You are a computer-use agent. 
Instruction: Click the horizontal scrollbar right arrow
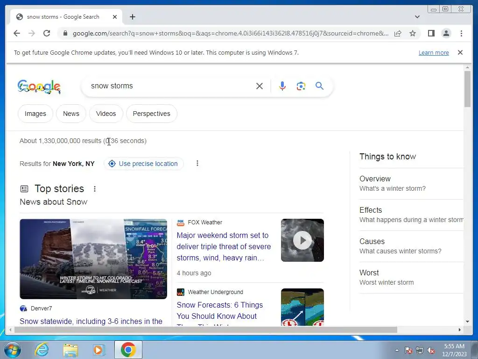click(460, 330)
